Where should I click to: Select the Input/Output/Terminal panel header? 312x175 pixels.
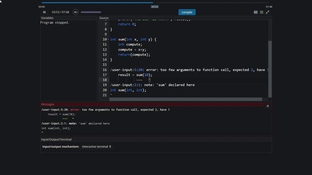tap(156, 140)
